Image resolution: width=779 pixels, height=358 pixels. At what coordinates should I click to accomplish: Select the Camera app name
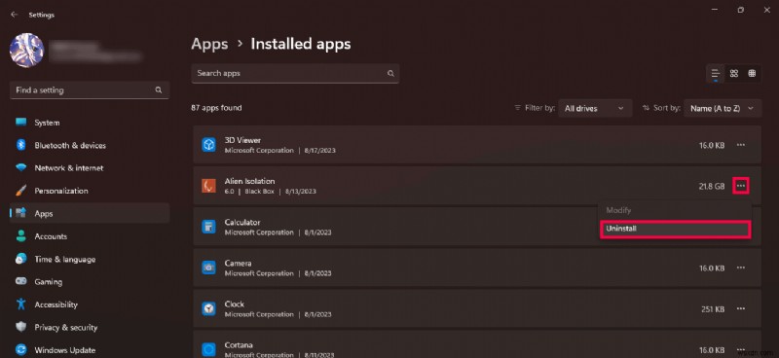pos(238,264)
